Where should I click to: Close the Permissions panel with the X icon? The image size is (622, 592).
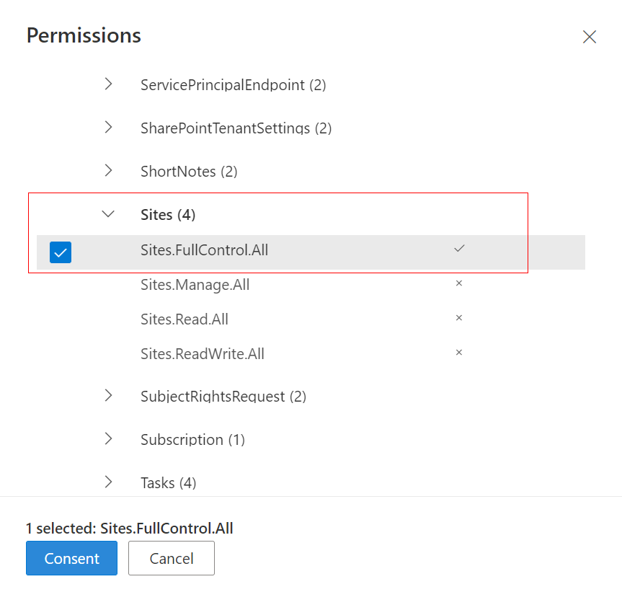(589, 37)
